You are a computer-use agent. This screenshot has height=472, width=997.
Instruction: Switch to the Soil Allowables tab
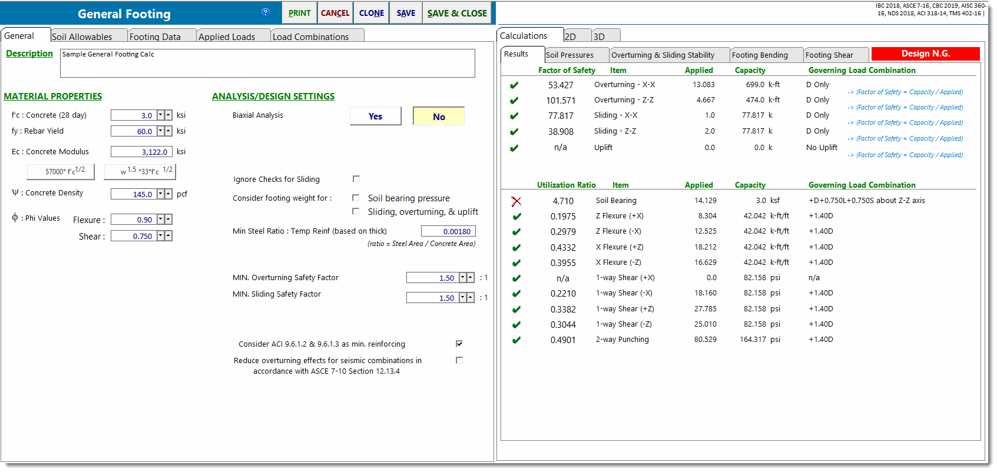82,36
